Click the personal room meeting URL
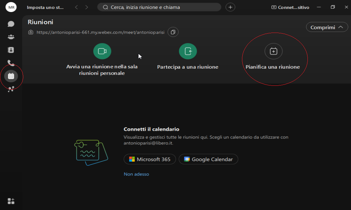 coord(100,32)
